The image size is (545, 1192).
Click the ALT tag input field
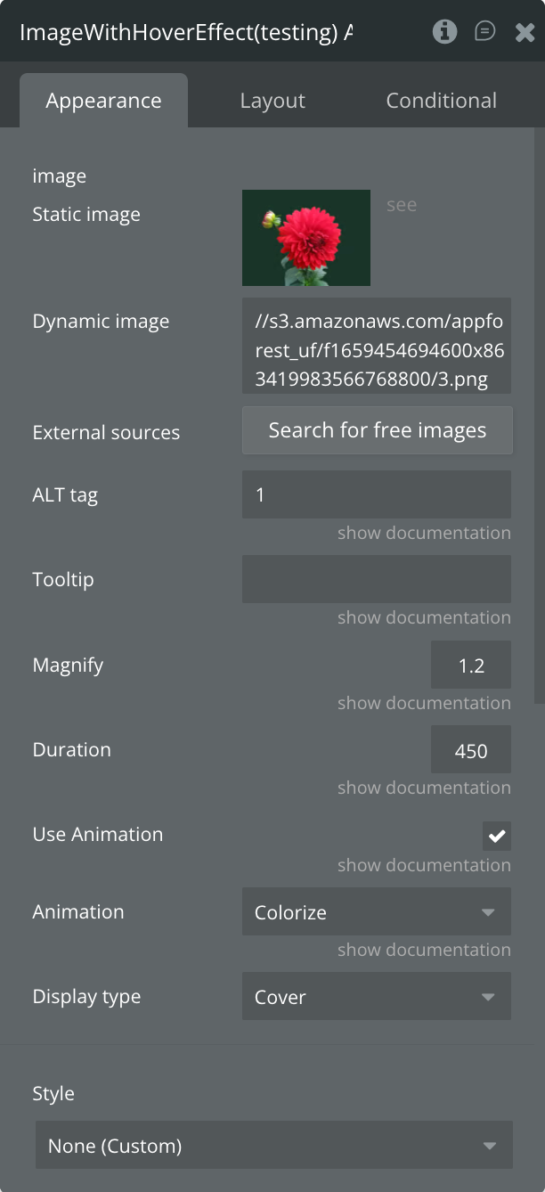pyautogui.click(x=377, y=494)
